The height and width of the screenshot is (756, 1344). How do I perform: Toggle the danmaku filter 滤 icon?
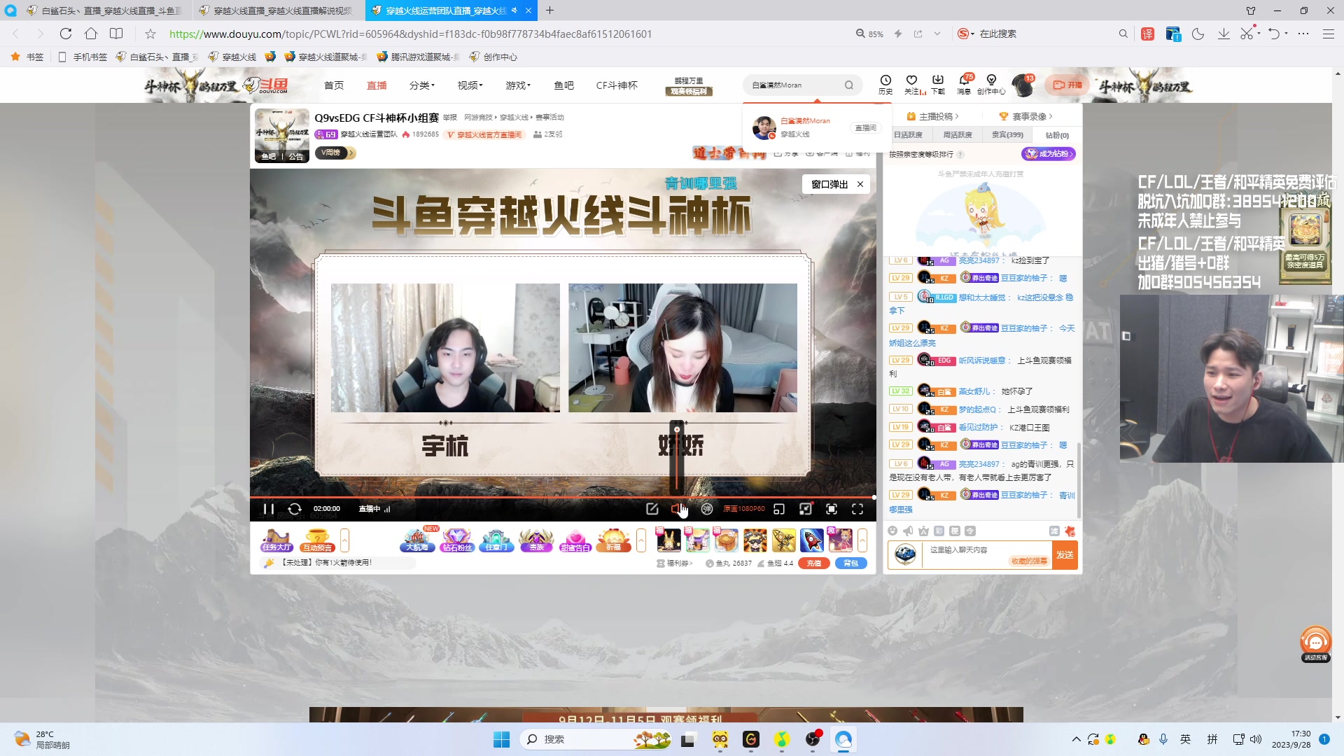[1054, 531]
